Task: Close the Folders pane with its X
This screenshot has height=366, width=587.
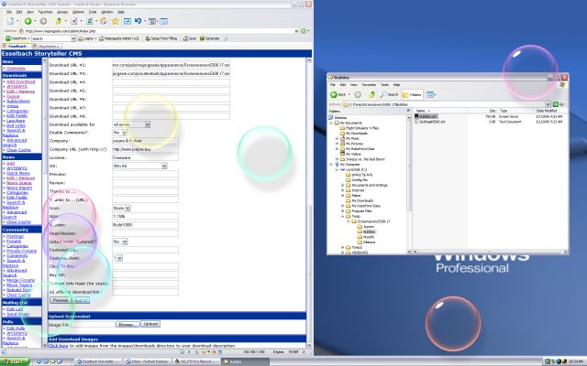Action: (408, 111)
